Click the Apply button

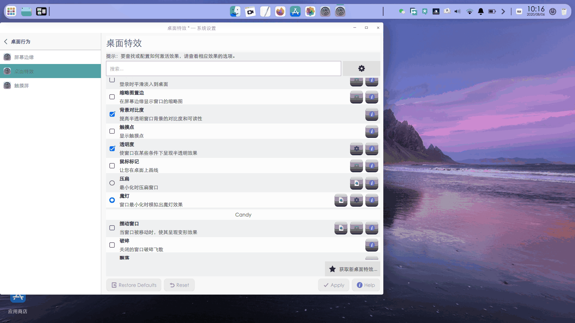(334, 285)
